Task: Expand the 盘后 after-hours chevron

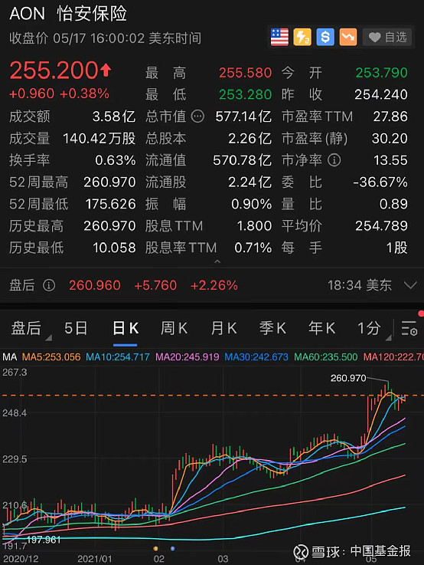Action: click(x=410, y=285)
